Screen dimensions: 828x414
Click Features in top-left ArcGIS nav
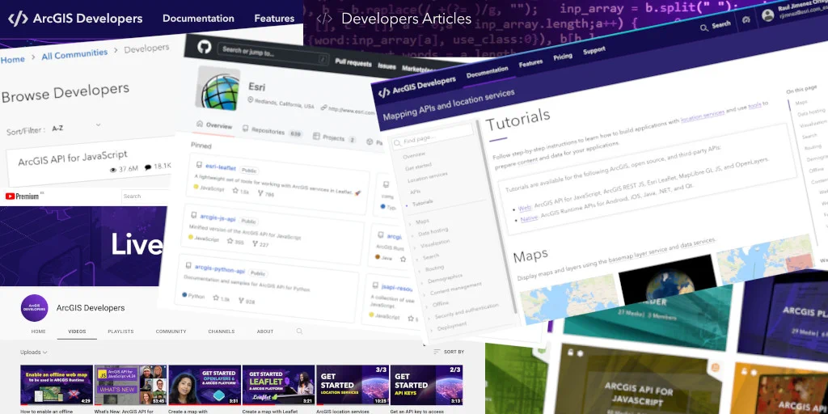pos(274,19)
